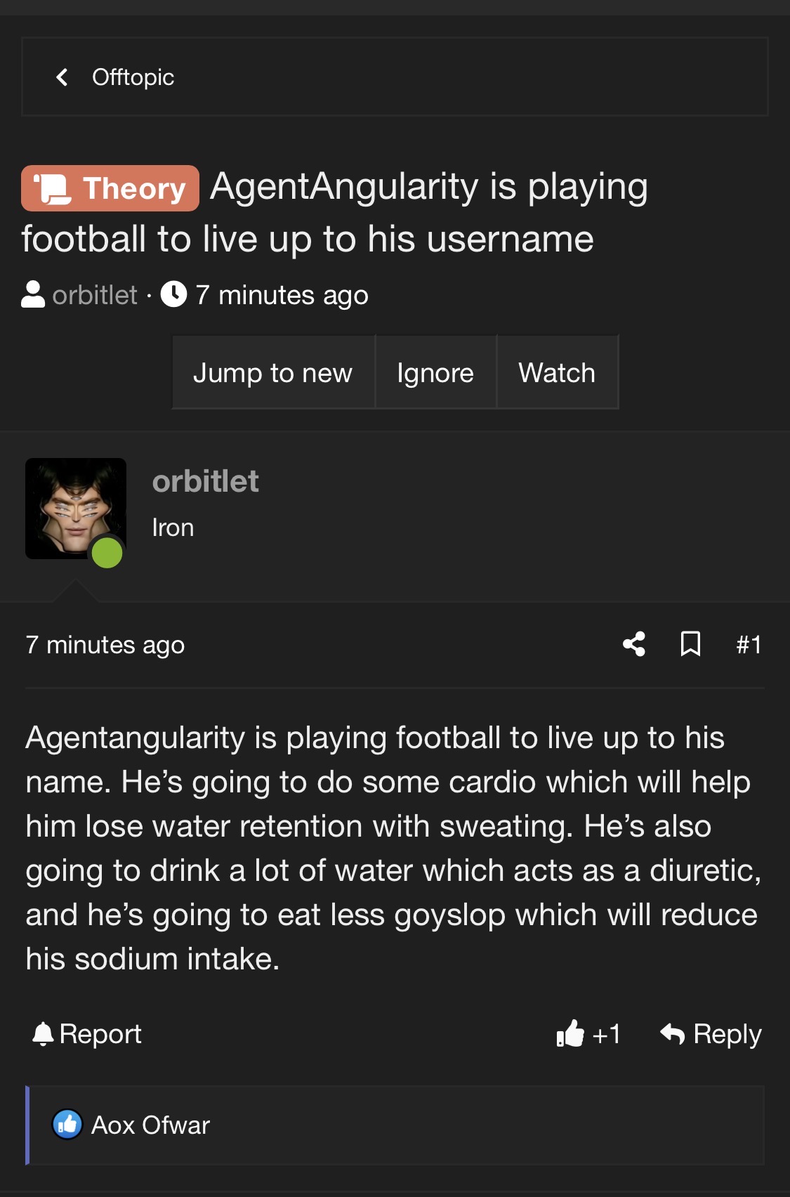790x1197 pixels.
Task: Open orbitlet profile from thread header
Action: pos(95,295)
